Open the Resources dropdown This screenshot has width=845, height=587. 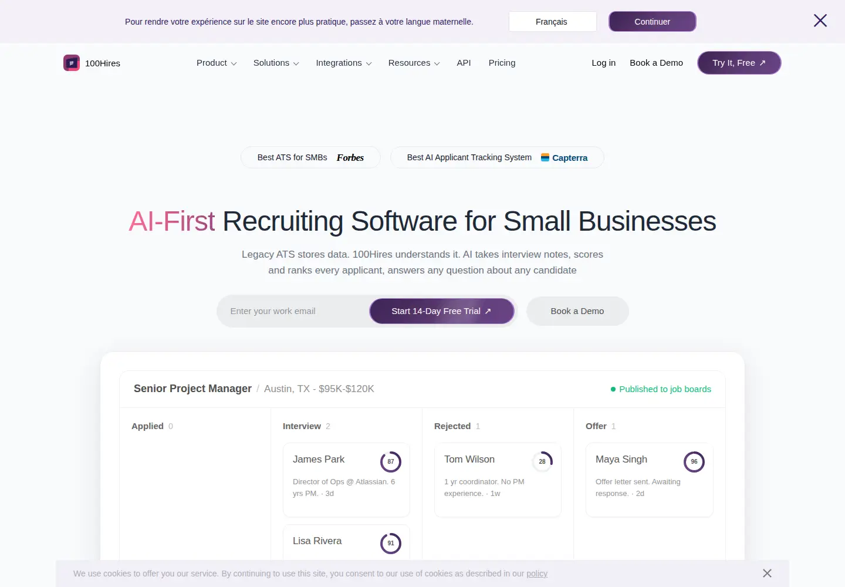coord(414,63)
